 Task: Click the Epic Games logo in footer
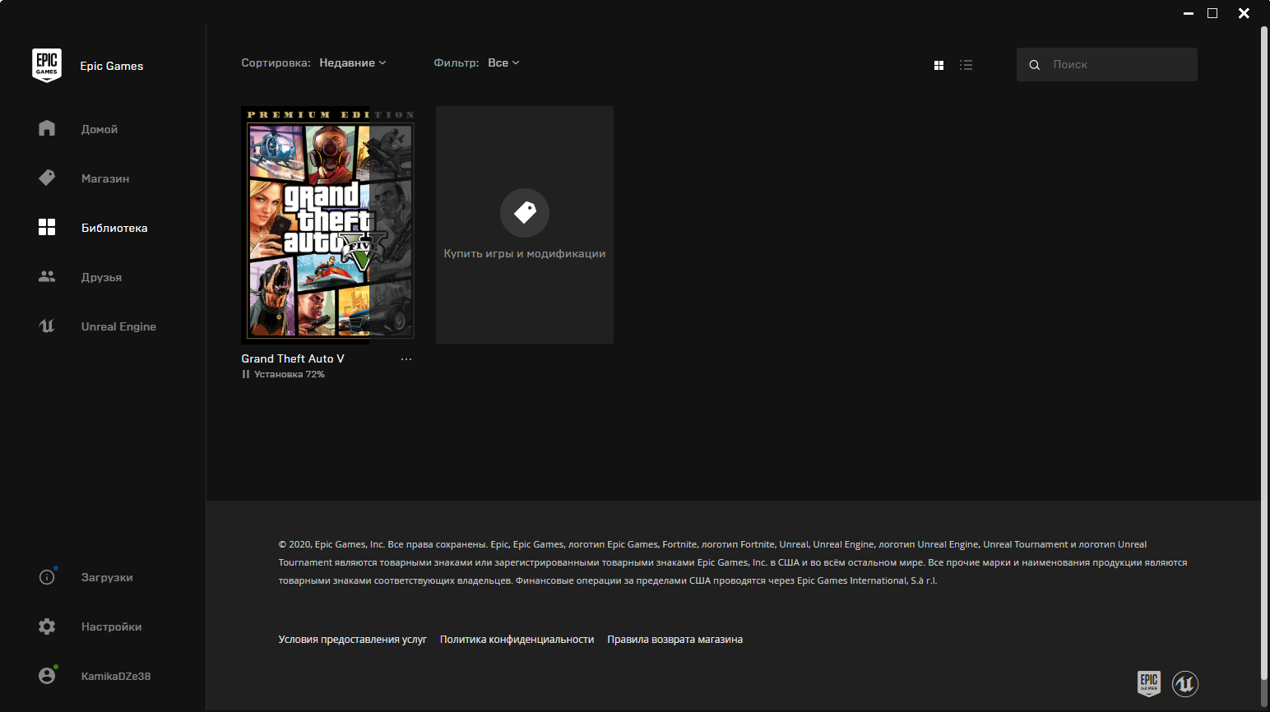(1149, 683)
